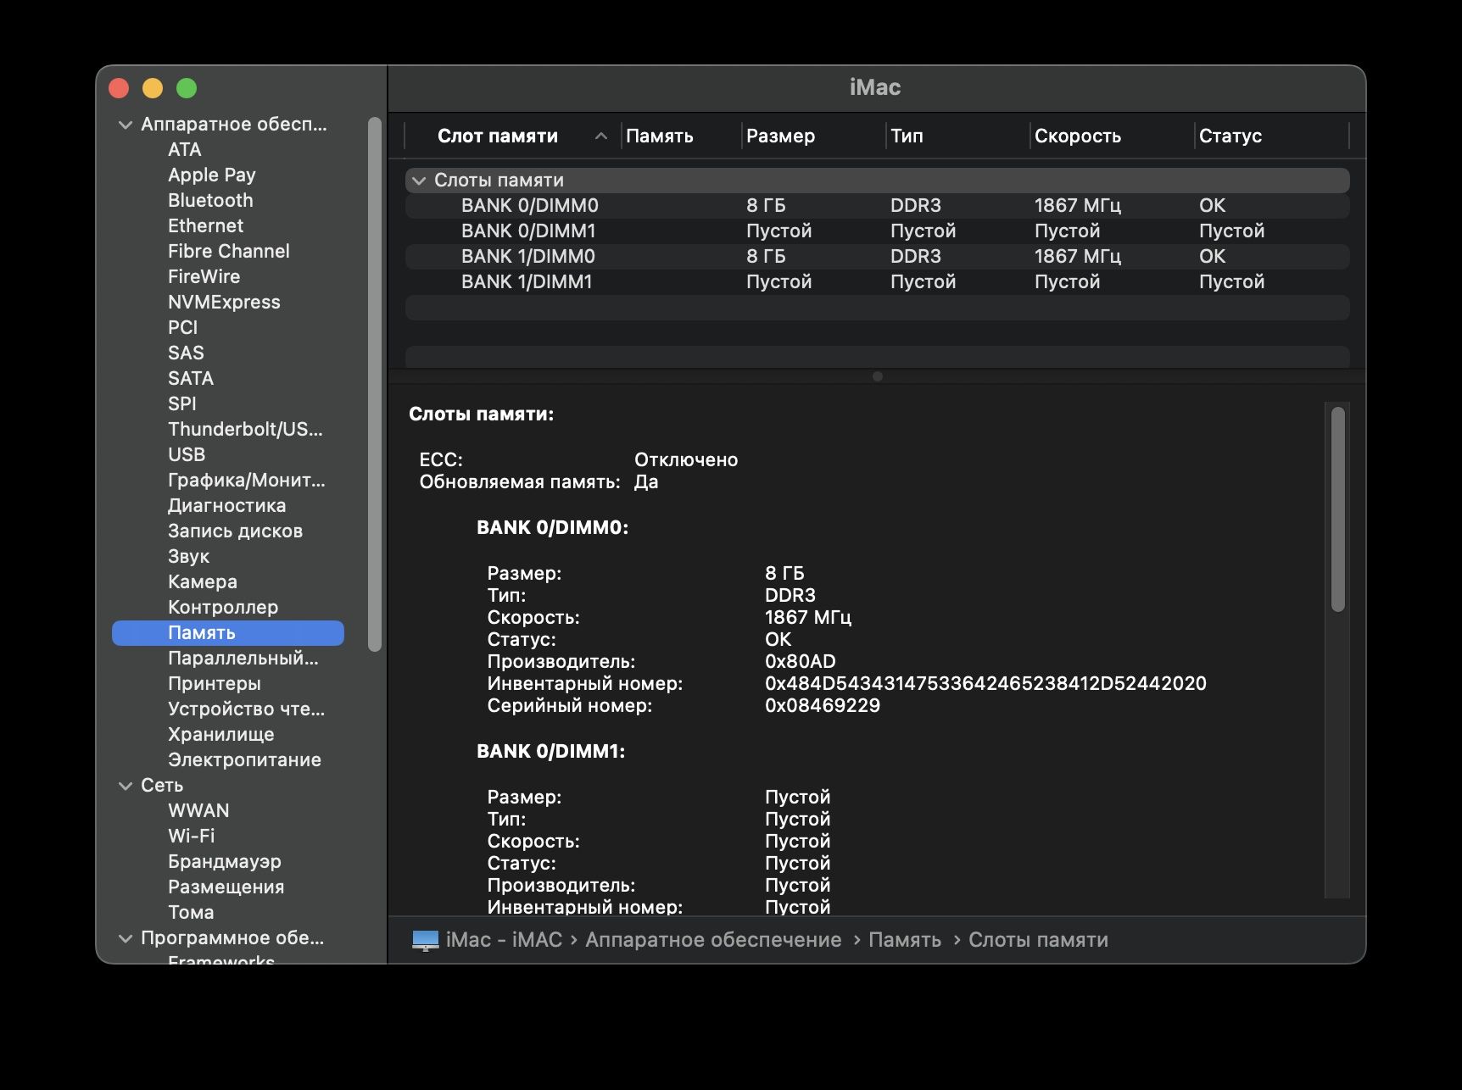The image size is (1462, 1090).
Task: Select SAS in the sidebar
Action: [x=186, y=353]
